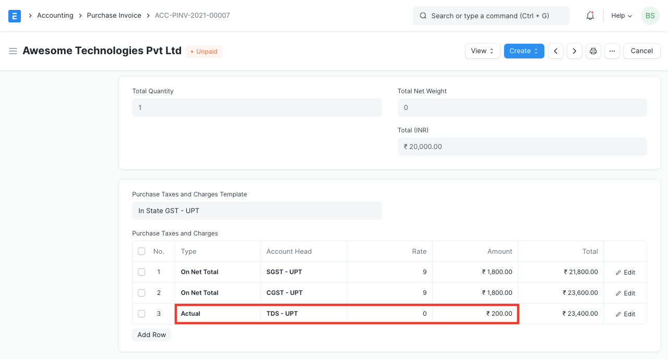Go to next document with right arrow

[574, 51]
